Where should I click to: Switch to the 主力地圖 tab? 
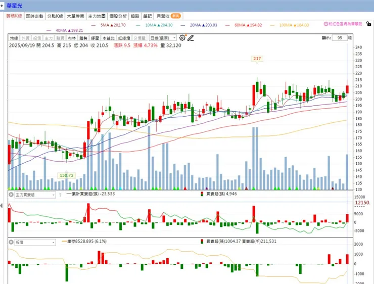pyautogui.click(x=97, y=16)
